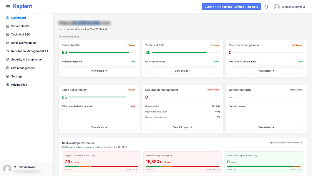This screenshot has height=176, width=312.
Task: Click Current Plan Kapient Beta button
Action: [231, 6]
